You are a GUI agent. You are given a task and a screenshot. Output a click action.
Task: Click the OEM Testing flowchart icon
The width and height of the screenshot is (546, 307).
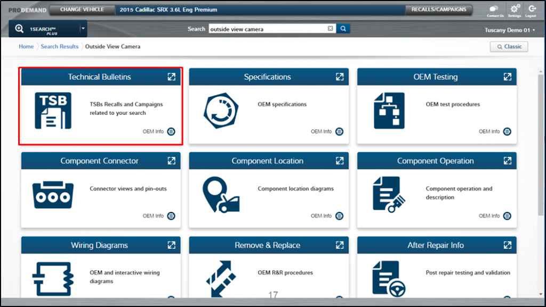tap(389, 111)
